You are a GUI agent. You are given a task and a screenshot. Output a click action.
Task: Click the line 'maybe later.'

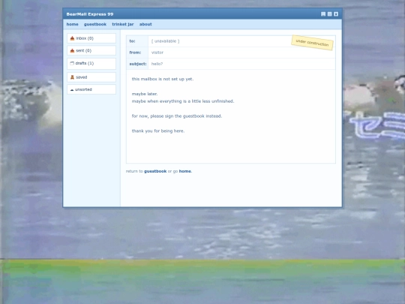[145, 94]
